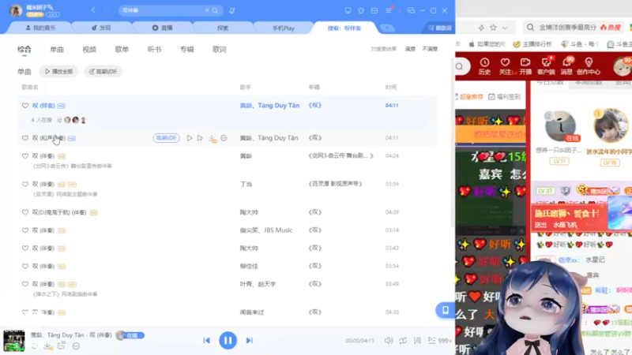Viewport: 632px width, 355px height.
Task: Change the loop playback mode
Action: pos(403,341)
